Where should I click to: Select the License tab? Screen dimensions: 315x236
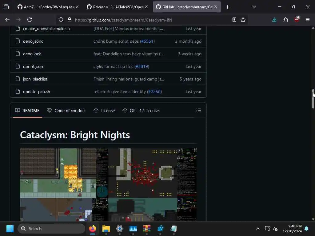[x=104, y=111]
